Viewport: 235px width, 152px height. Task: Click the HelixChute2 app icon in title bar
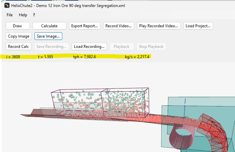pyautogui.click(x=7, y=6)
